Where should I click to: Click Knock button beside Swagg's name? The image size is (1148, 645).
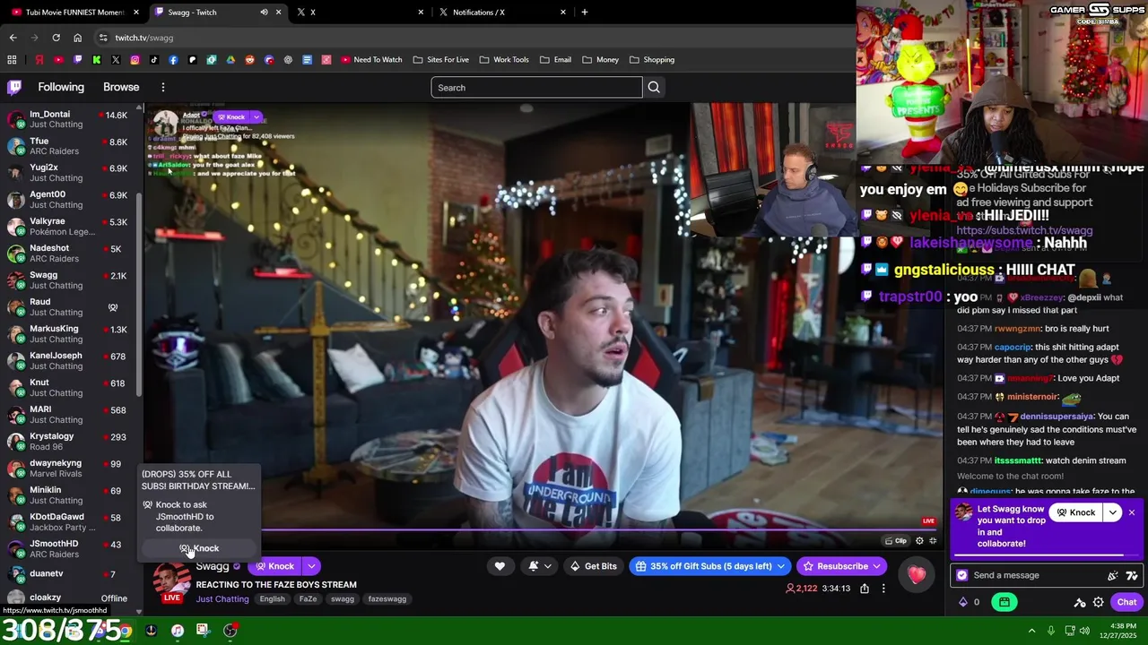(275, 566)
